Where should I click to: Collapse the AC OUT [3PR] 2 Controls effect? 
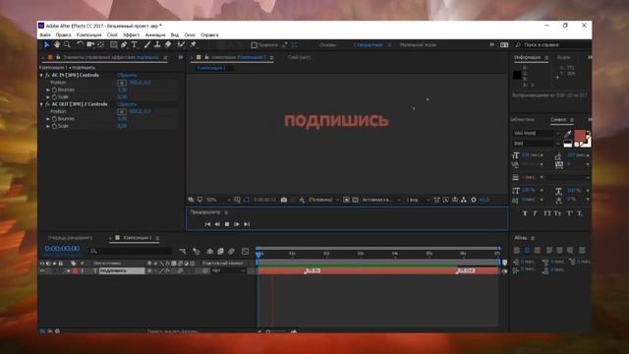(x=41, y=104)
